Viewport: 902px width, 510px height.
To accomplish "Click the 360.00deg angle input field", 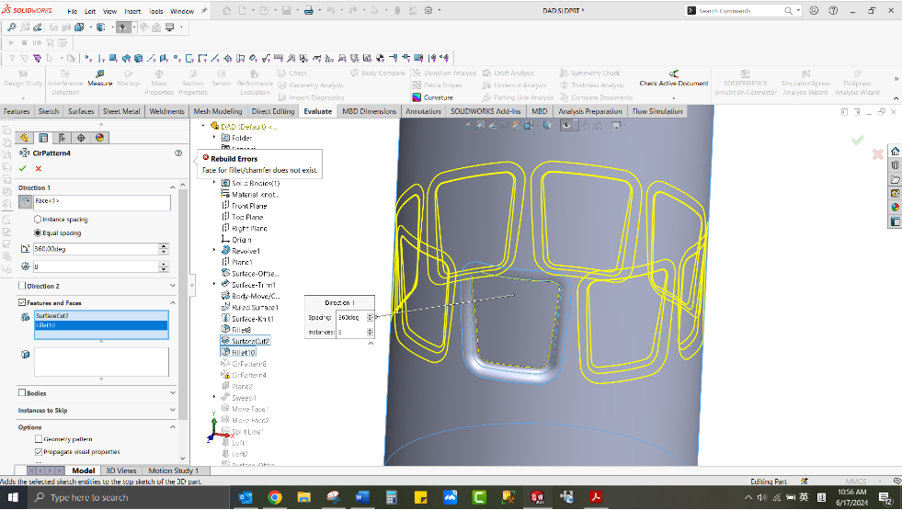I will click(96, 249).
